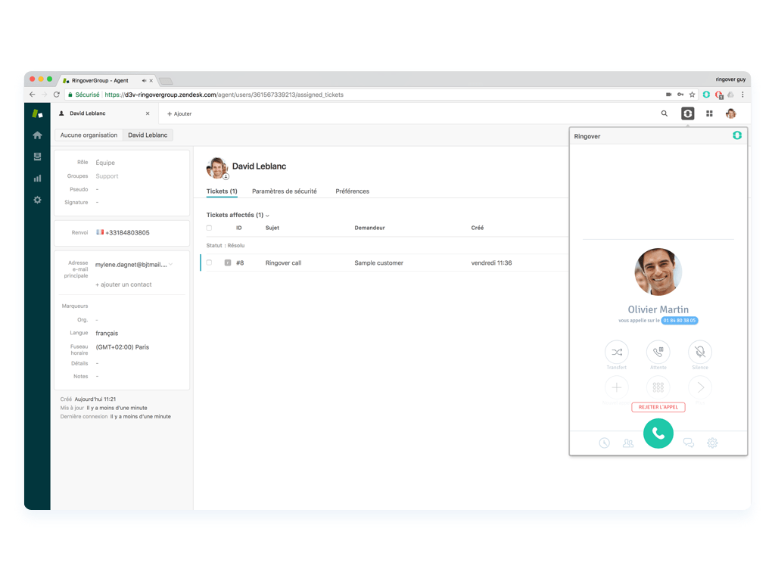This screenshot has height=581, width=775.
Task: Bookmark page with star icon
Action: [x=692, y=95]
